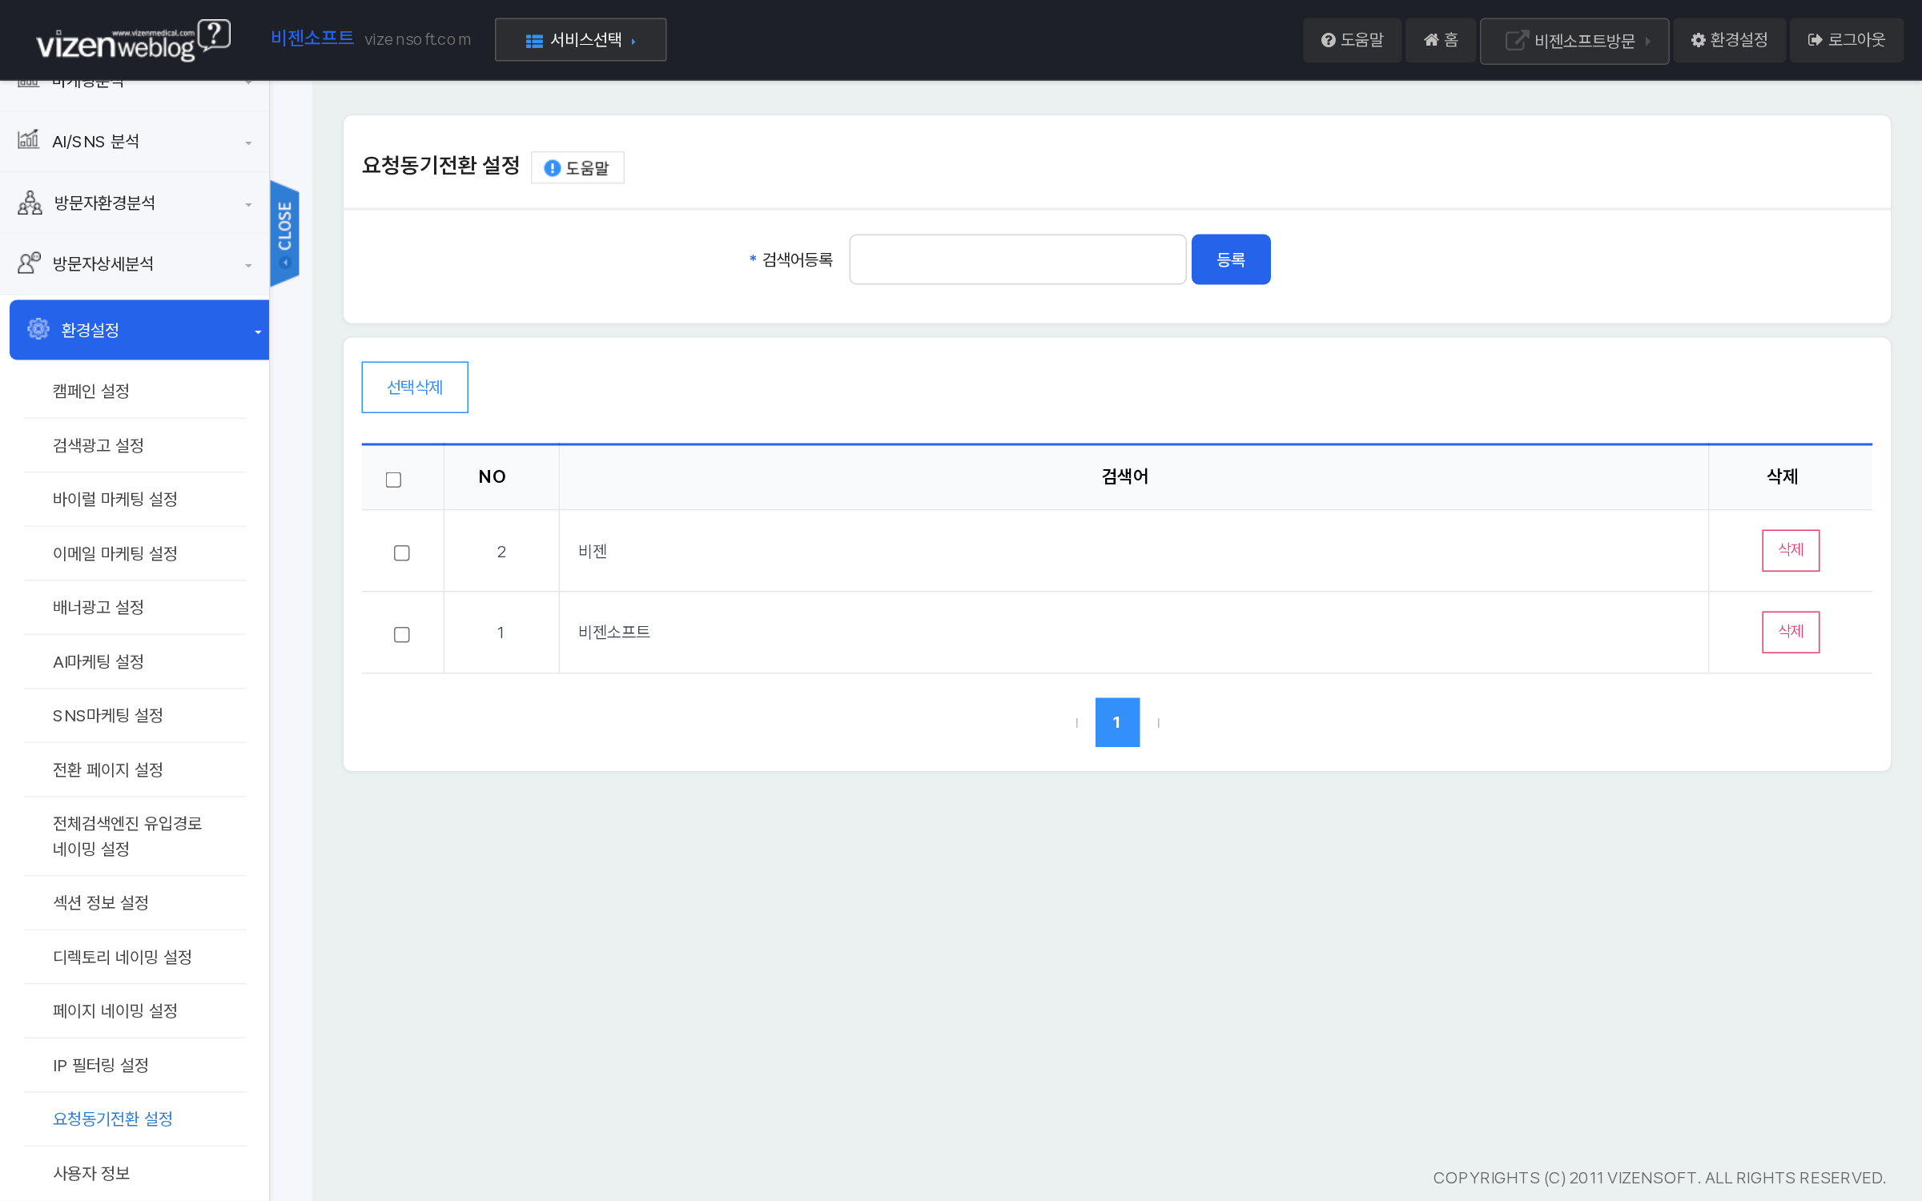Expand the AI/SNS 분석 menu arrow
Screen dimensions: 1922x1201
[248, 143]
